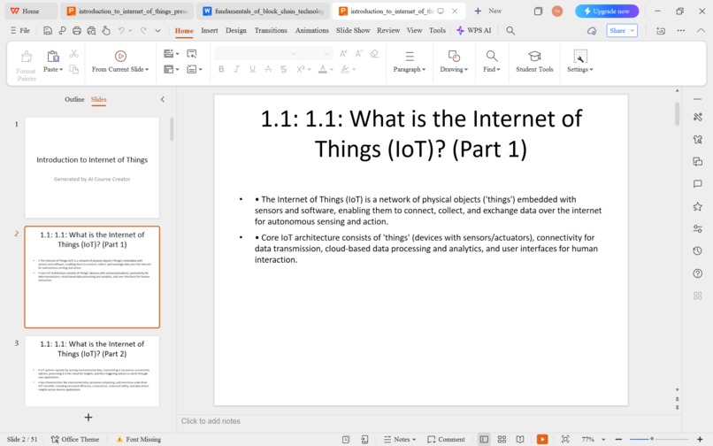Open WPS AI tab
713x446 pixels.
[474, 30]
